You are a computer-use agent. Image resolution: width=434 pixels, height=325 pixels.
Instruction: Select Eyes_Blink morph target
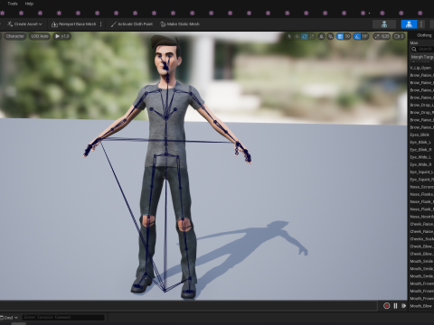coord(420,135)
